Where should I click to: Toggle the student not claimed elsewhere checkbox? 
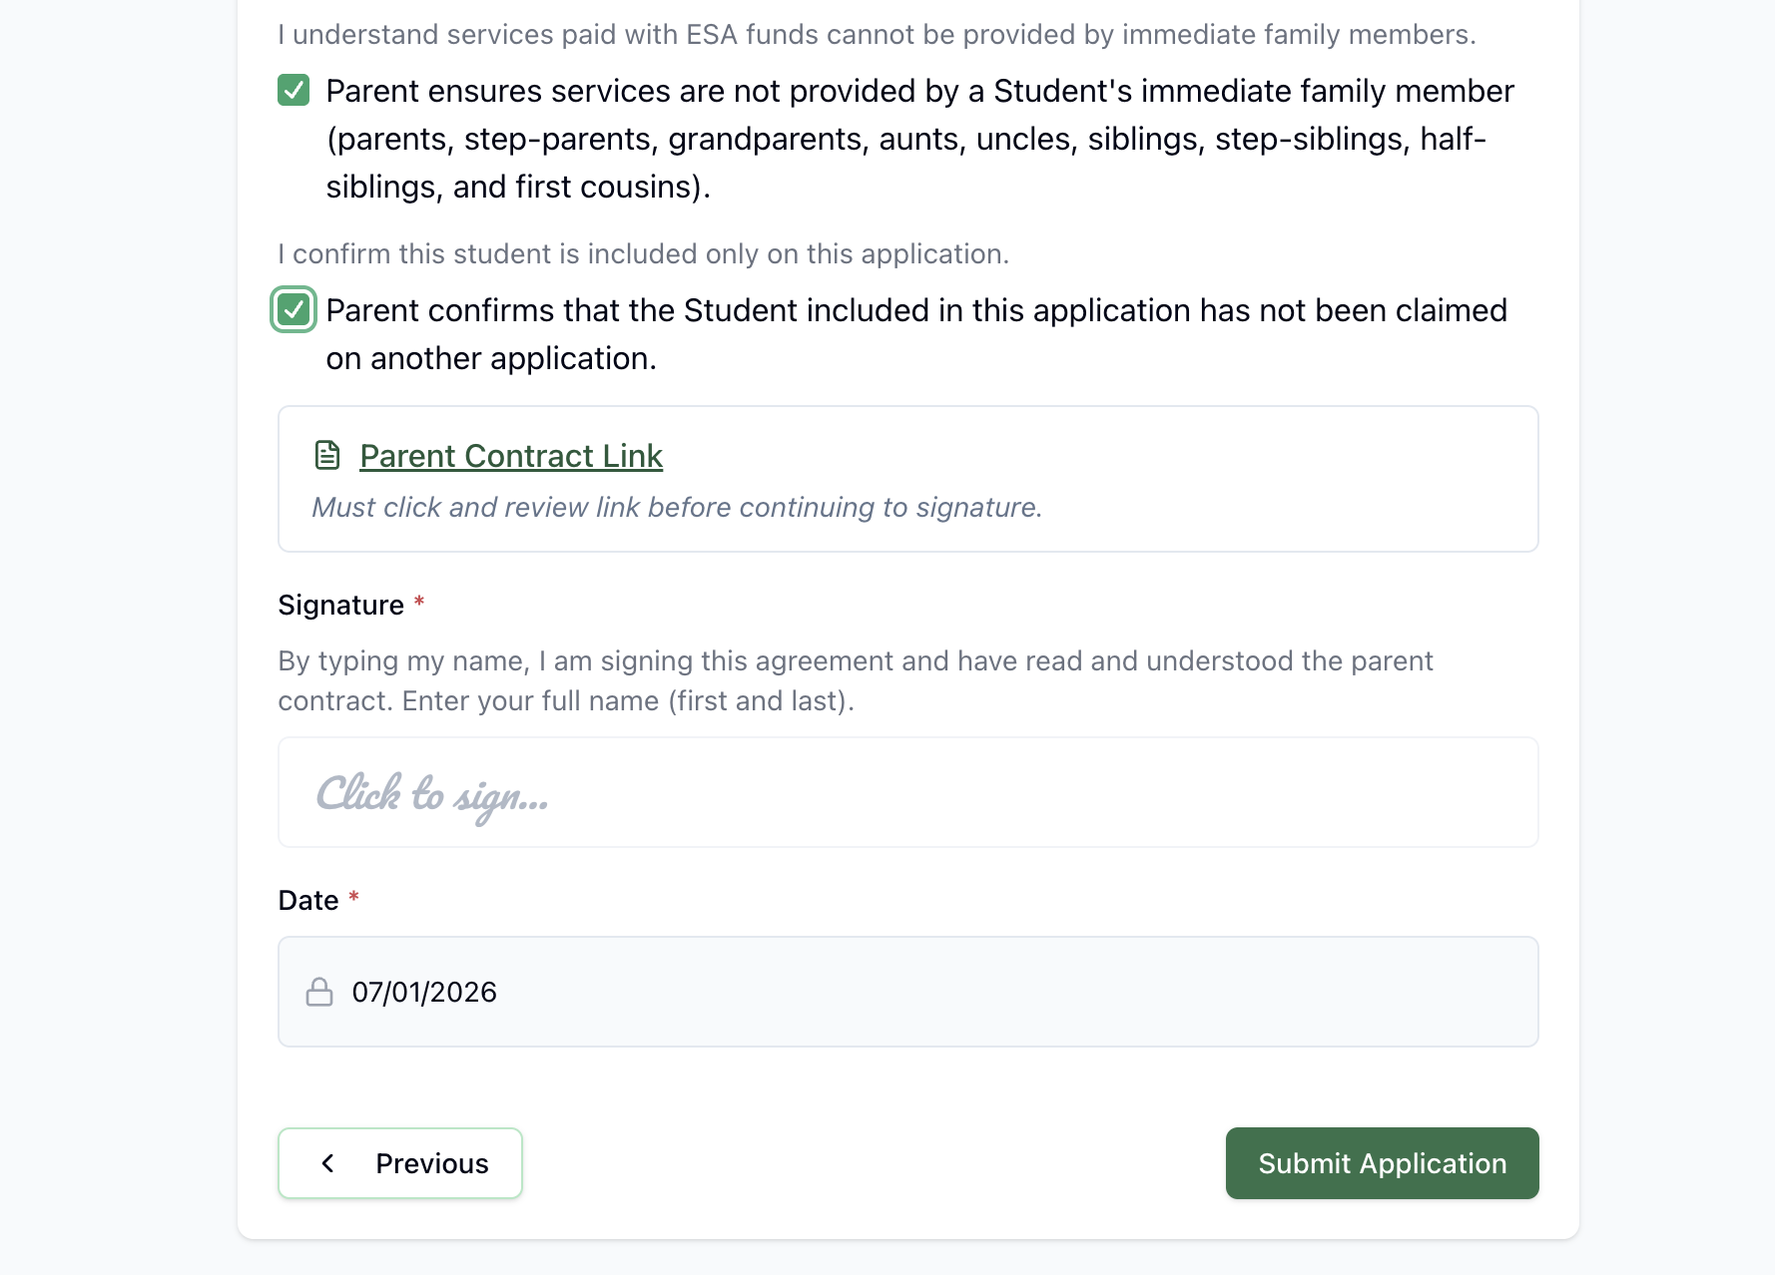pos(294,309)
